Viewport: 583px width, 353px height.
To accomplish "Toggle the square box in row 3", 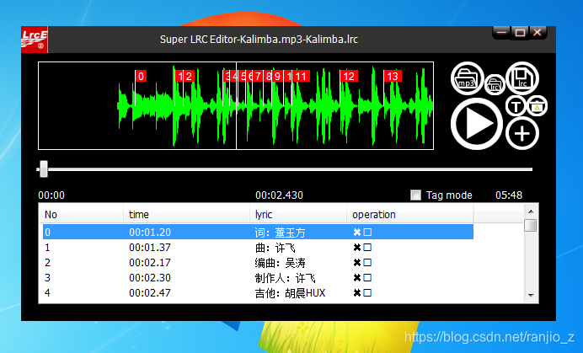I will tap(367, 277).
